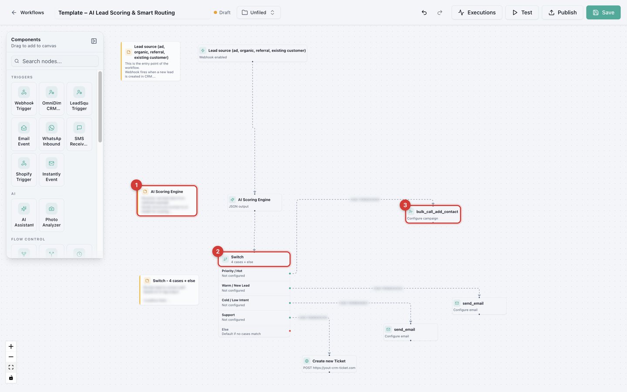This screenshot has height=392, width=627.
Task: Open the Unfiled folder dropdown
Action: click(259, 13)
